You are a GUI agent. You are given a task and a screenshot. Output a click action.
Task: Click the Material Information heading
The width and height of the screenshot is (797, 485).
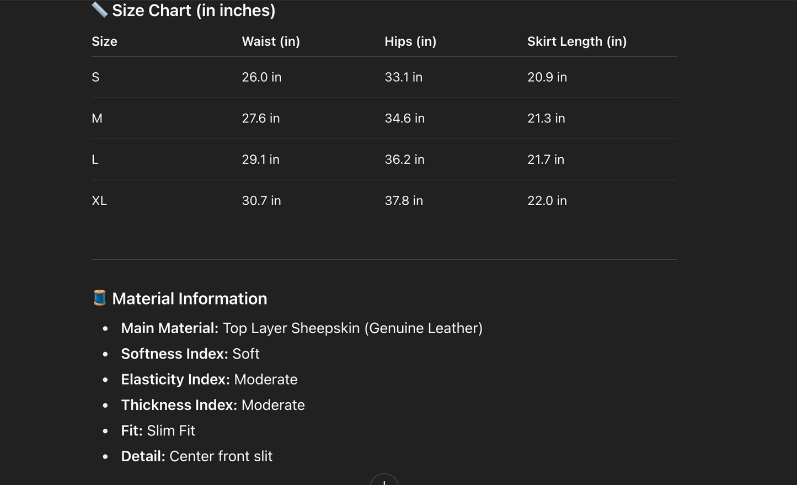click(189, 299)
